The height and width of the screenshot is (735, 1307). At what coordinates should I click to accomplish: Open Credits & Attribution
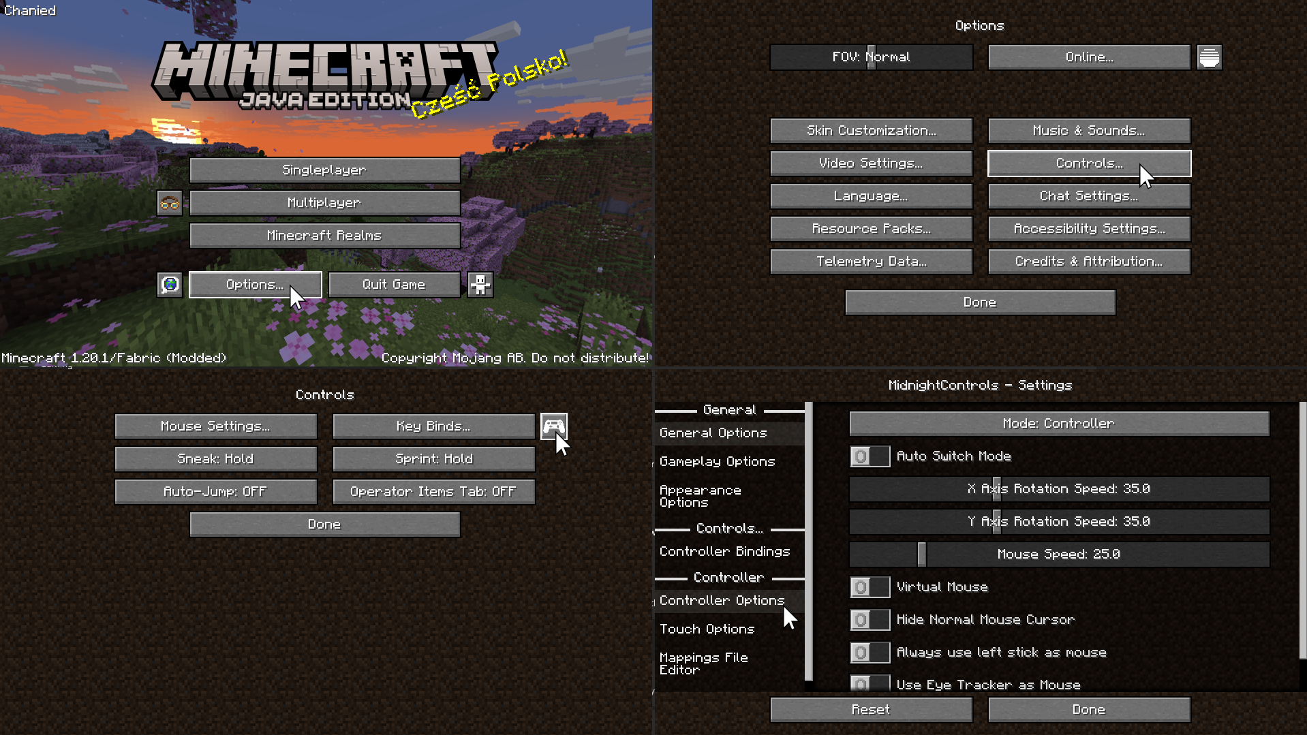1090,262
